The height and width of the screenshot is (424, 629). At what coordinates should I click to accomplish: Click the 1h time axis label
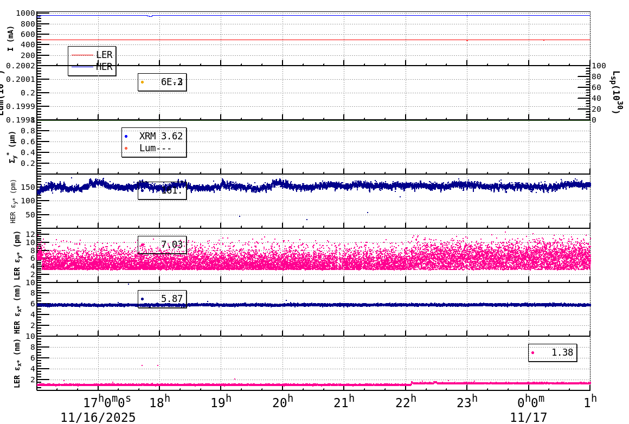(x=591, y=401)
